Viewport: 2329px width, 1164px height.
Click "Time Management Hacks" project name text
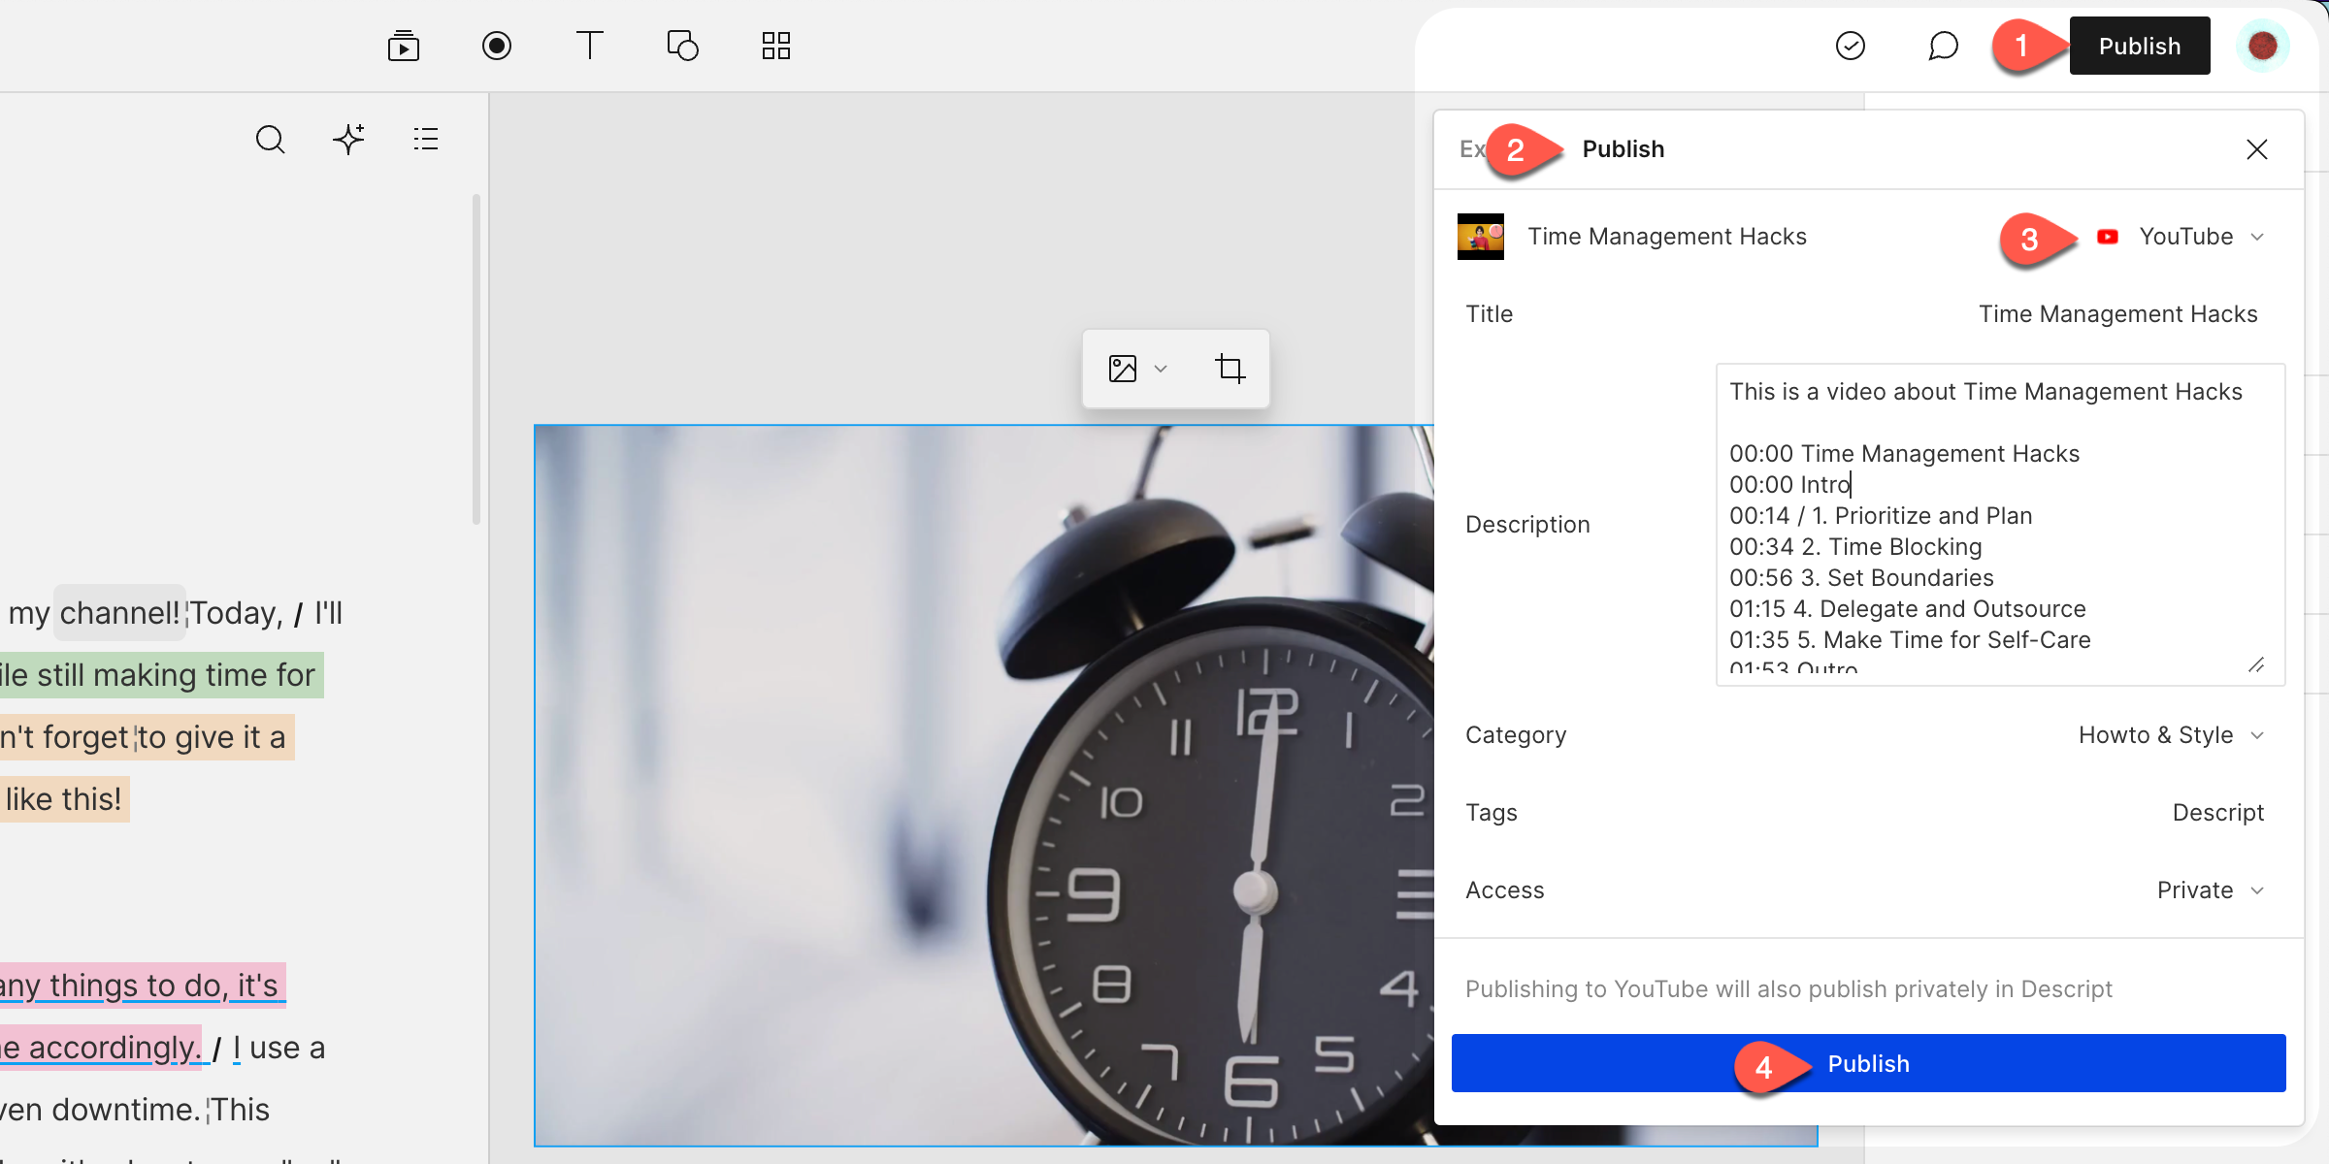(1667, 237)
